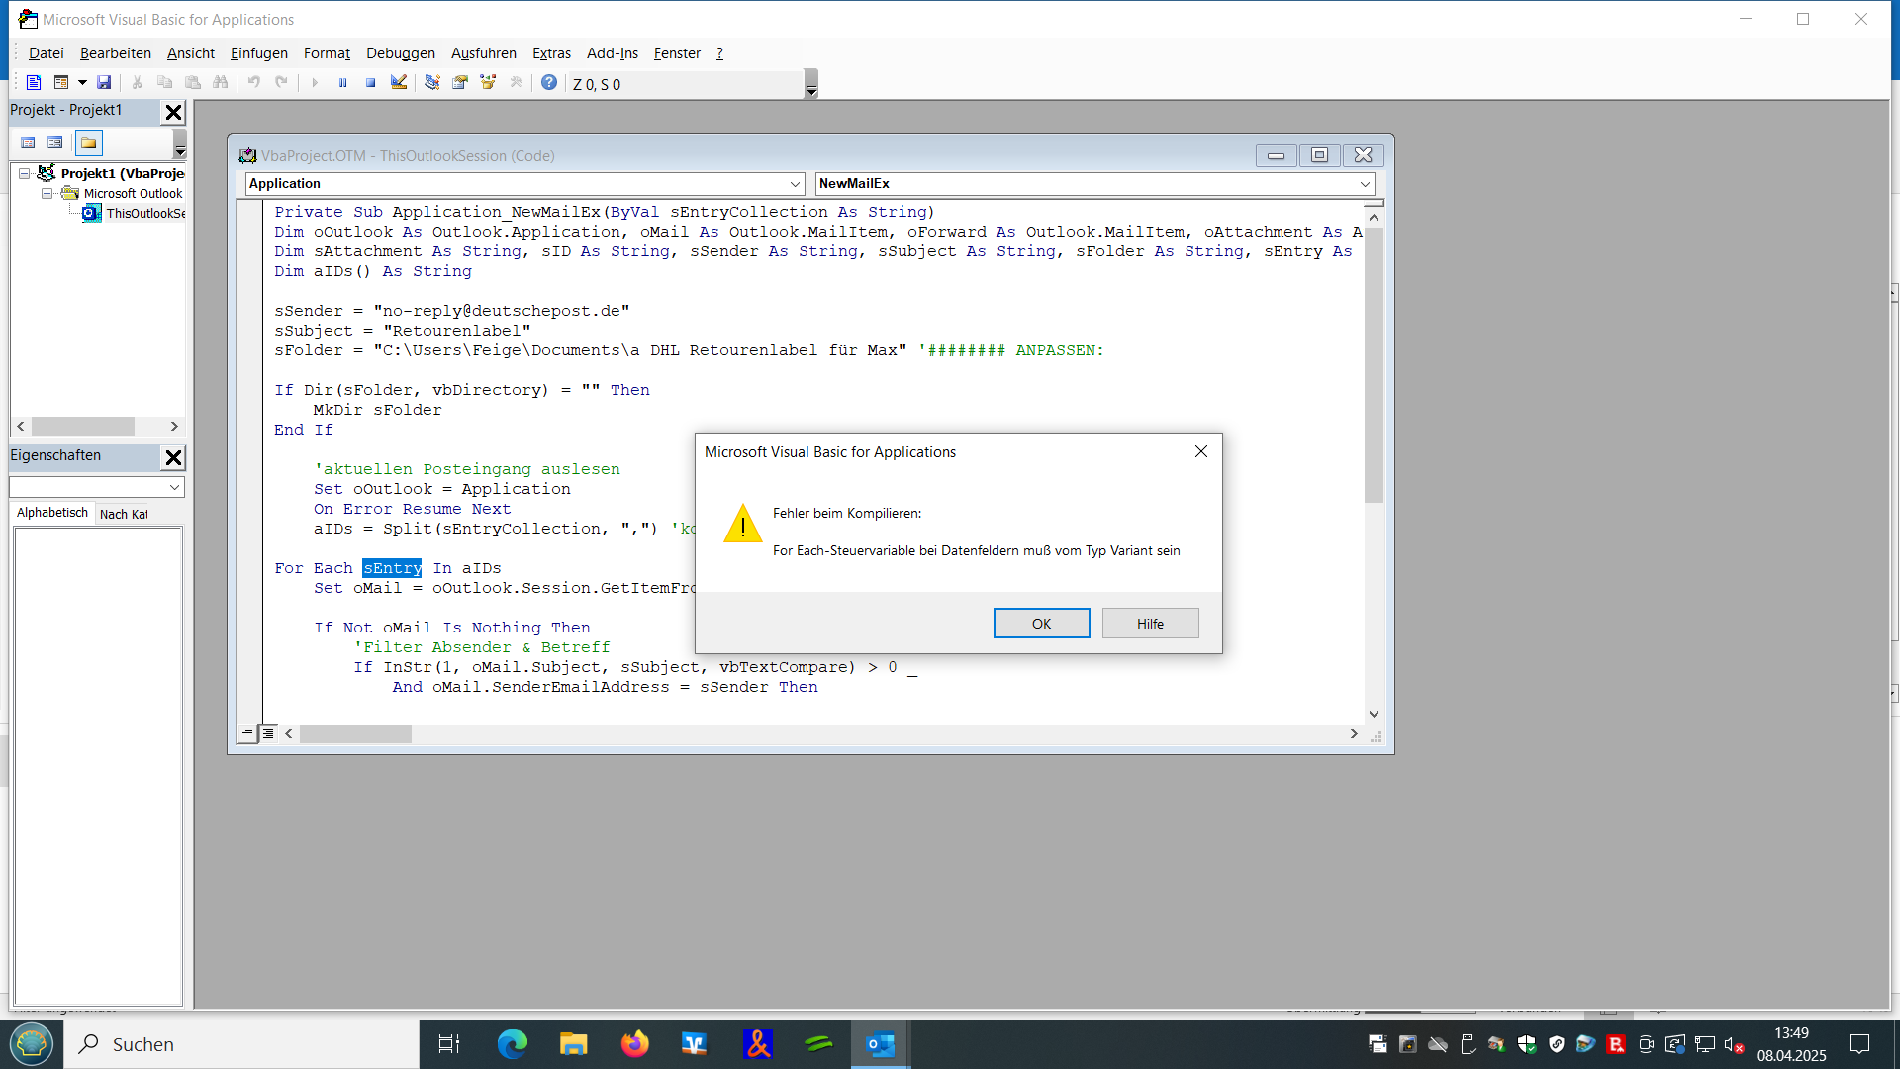Collapse the Projekt1 tree node
Image resolution: width=1900 pixels, height=1069 pixels.
(x=25, y=174)
